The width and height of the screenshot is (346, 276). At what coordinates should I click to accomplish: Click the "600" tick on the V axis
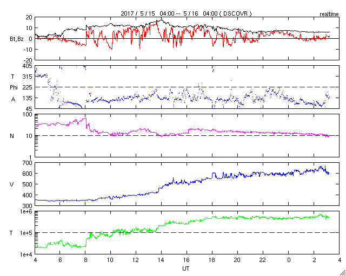click(x=28, y=174)
